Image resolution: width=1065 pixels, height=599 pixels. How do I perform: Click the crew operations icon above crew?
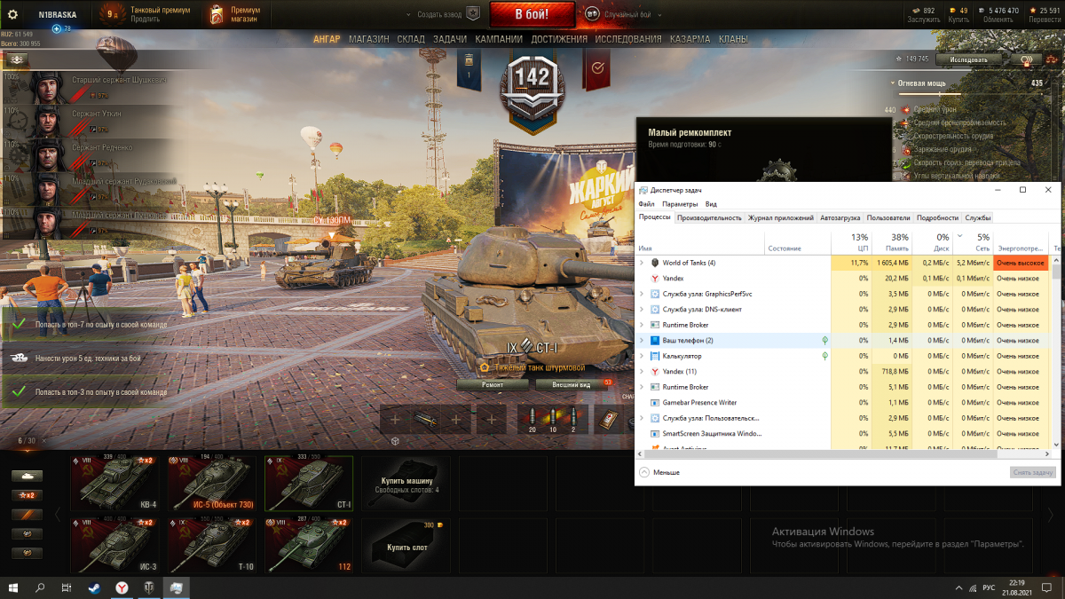pos(18,59)
